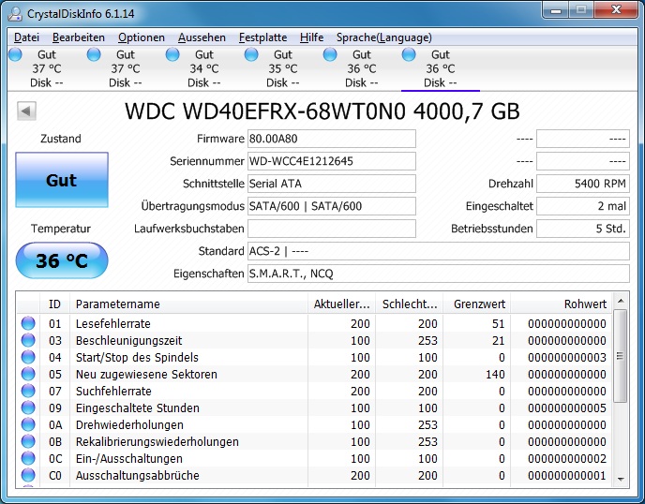Click the Standard field ACS-2
The image size is (645, 504).
(x=439, y=251)
